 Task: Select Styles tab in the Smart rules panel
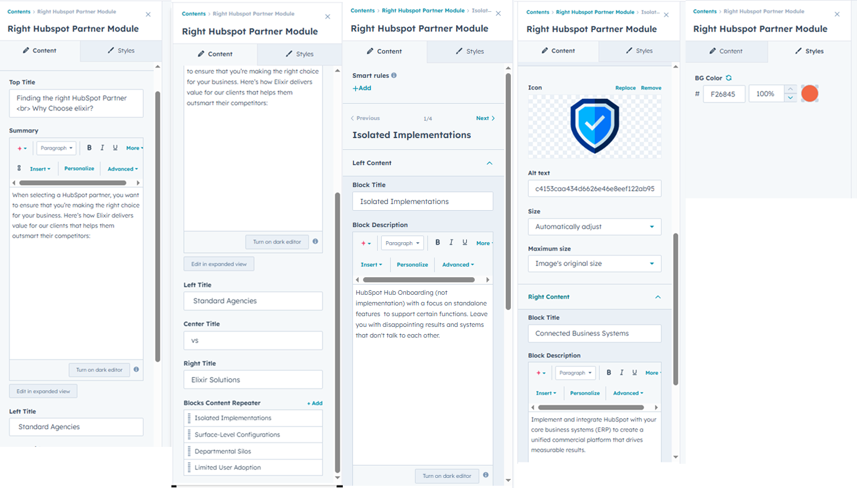click(470, 51)
